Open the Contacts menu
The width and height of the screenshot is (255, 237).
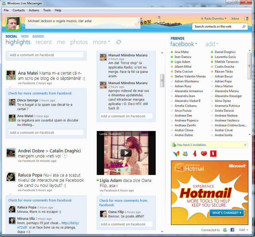[x=19, y=10]
